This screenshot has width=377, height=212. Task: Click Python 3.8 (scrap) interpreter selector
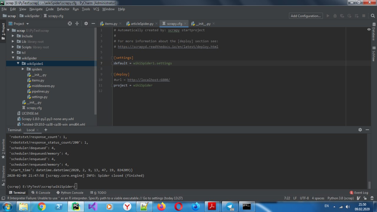340,198
